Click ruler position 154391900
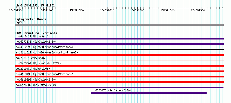 point(198,10)
